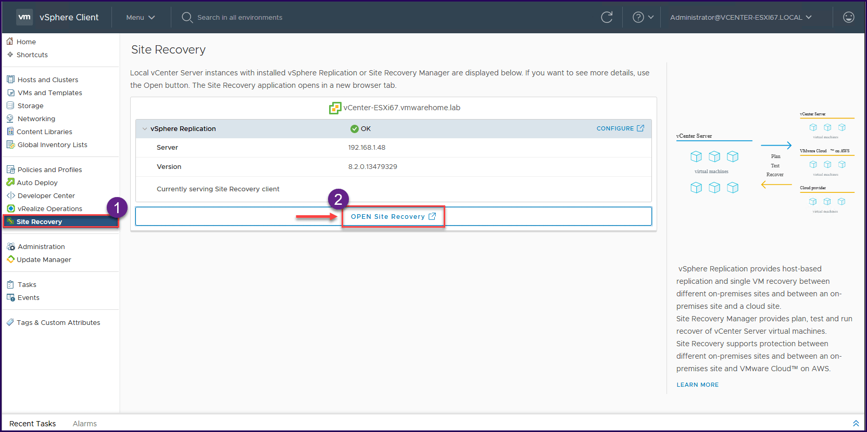Click Currently serving Site Recovery client text
Screen dimensions: 867x432
[x=218, y=189]
